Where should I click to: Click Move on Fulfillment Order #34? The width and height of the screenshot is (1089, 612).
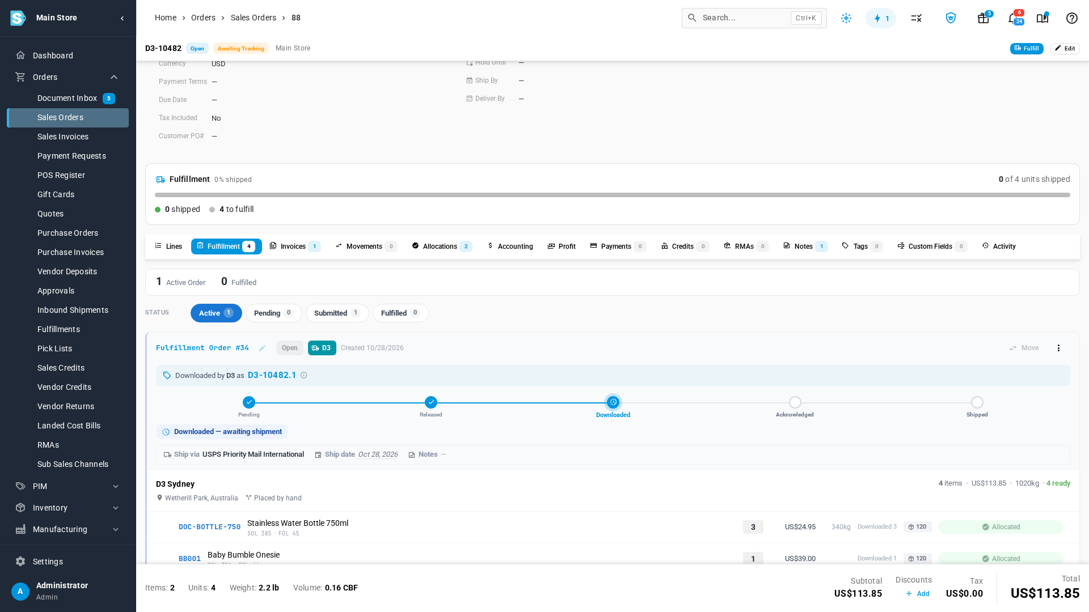(x=1024, y=348)
